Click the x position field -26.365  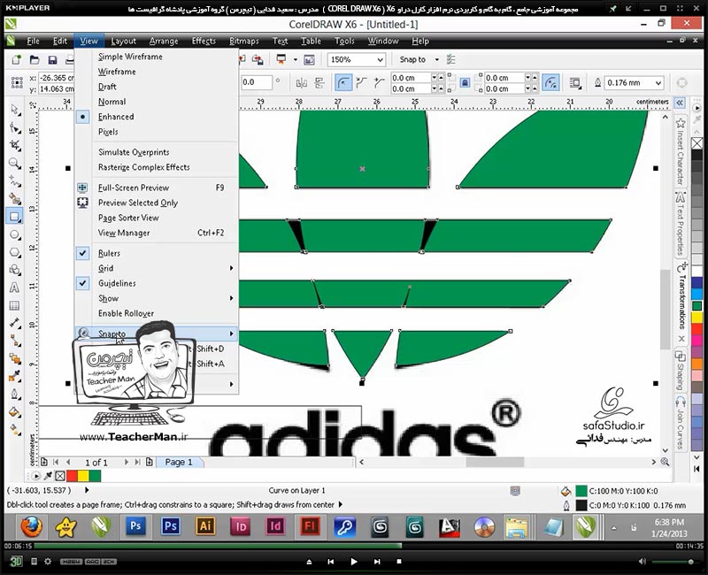pos(56,78)
